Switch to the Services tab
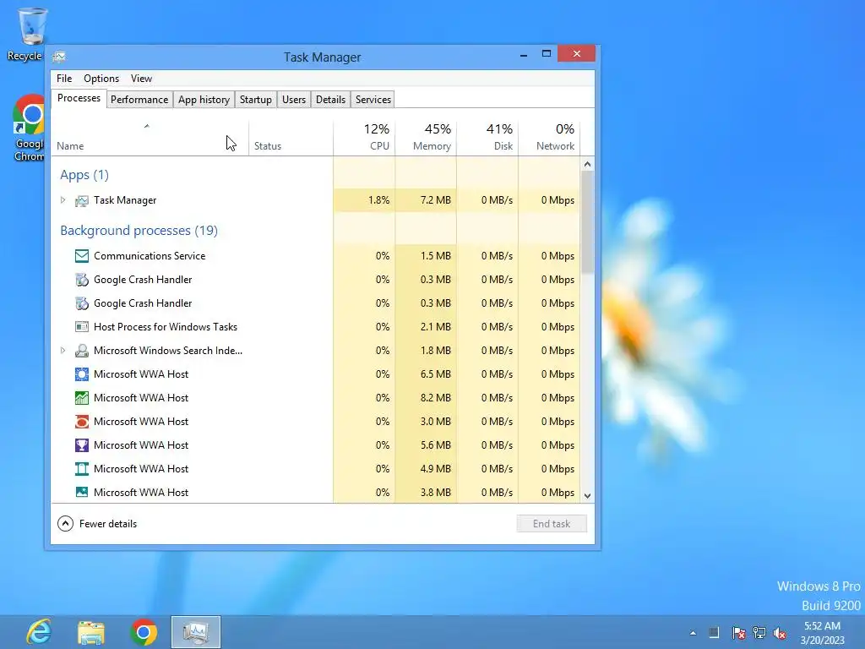Viewport: 865px width, 649px height. click(x=373, y=100)
